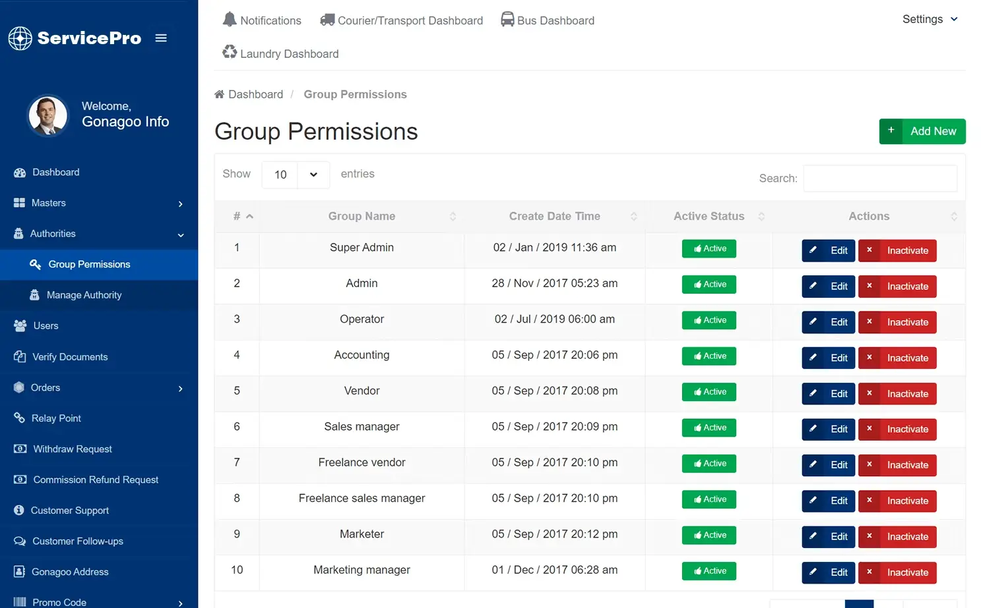Image resolution: width=981 pixels, height=608 pixels.
Task: Click the key icon beside Group Permissions
Action: 36,264
